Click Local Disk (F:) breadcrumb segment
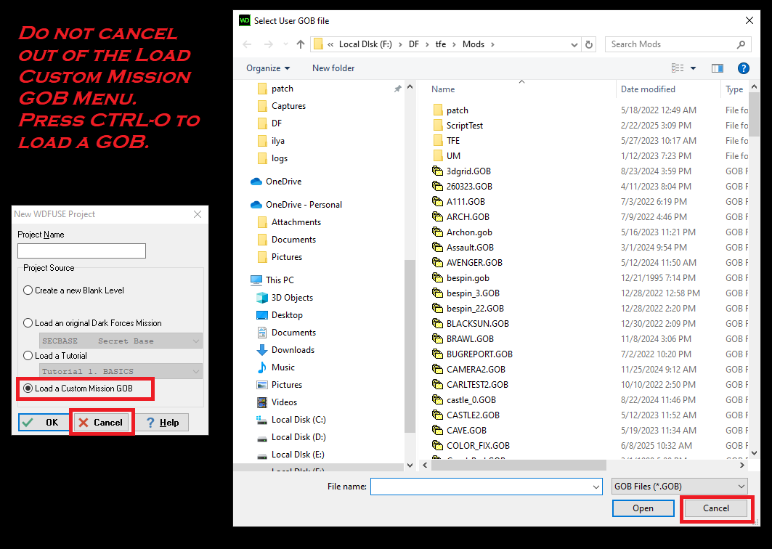Viewport: 772px width, 549px height. (x=365, y=44)
